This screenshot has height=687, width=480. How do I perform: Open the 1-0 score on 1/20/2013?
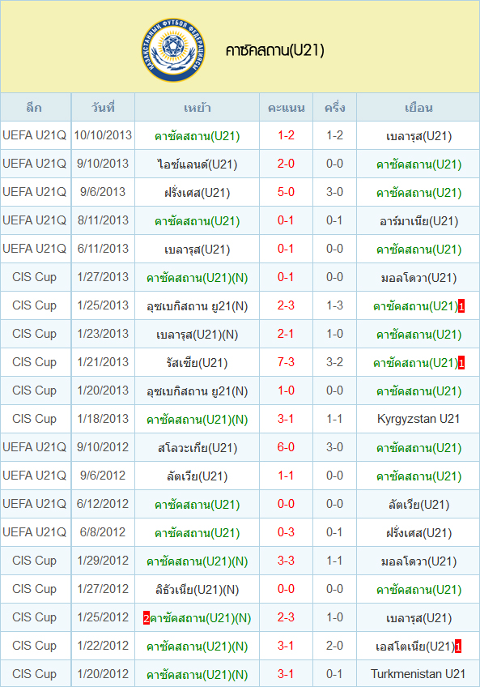[x=286, y=390]
